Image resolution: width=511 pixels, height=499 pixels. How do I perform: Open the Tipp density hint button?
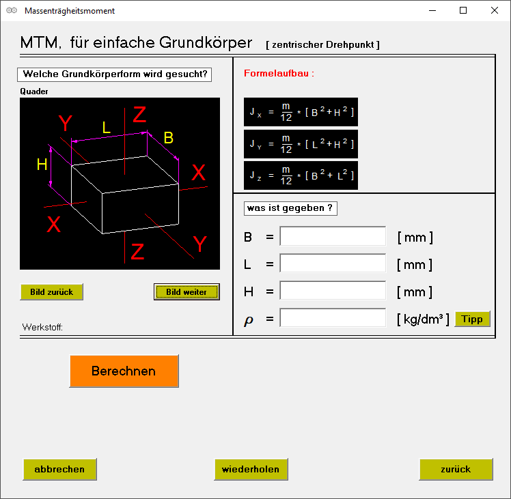[472, 319]
